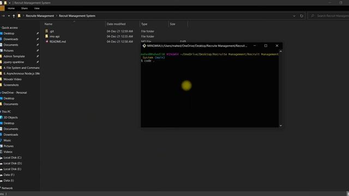349x196 pixels.
Task: Click the search Recruit Management field
Action: coord(329,16)
